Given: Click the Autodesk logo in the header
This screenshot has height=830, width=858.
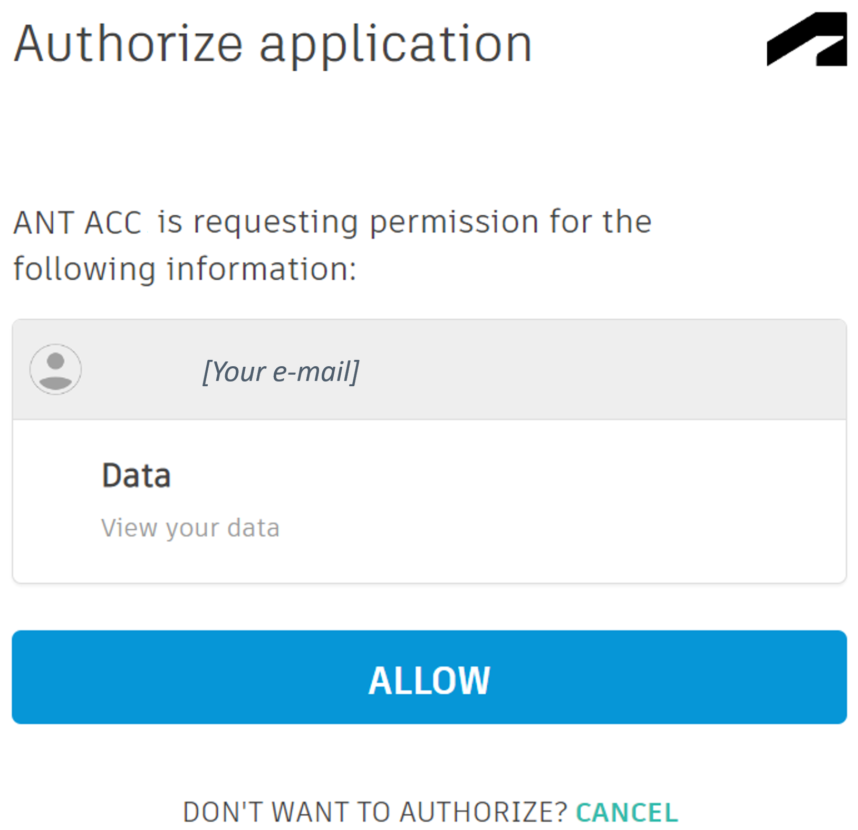Looking at the screenshot, I should pos(806,40).
